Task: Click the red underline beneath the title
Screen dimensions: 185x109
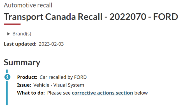Action: point(12,24)
